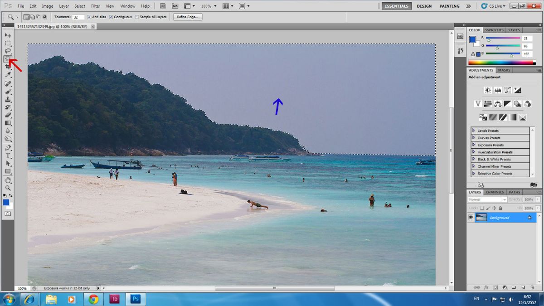This screenshot has height=306, width=544.
Task: Enable Sample All Layers checkbox
Action: click(x=137, y=17)
